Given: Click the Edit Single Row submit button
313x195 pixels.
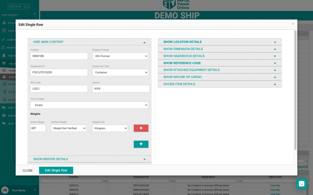Looking at the screenshot, I should [x=56, y=170].
